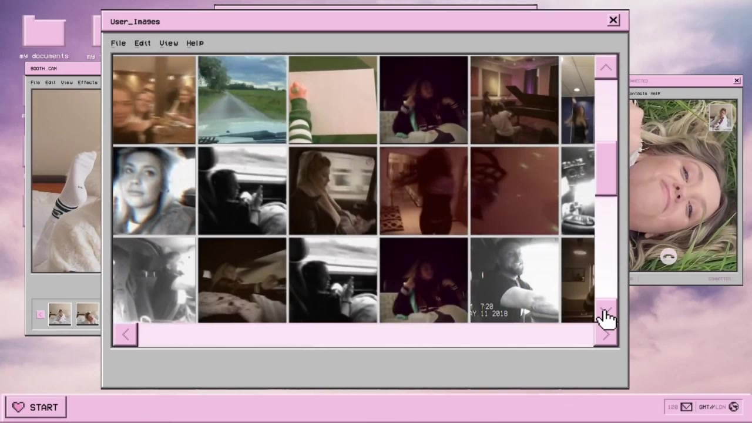Select the grand piano room photo thumbnail
752x423 pixels.
pos(514,100)
